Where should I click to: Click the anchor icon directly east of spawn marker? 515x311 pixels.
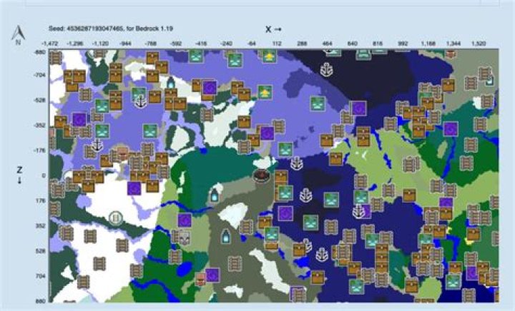(x=296, y=164)
